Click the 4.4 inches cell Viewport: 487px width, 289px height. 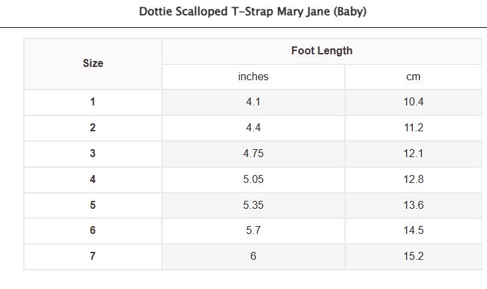pos(253,128)
